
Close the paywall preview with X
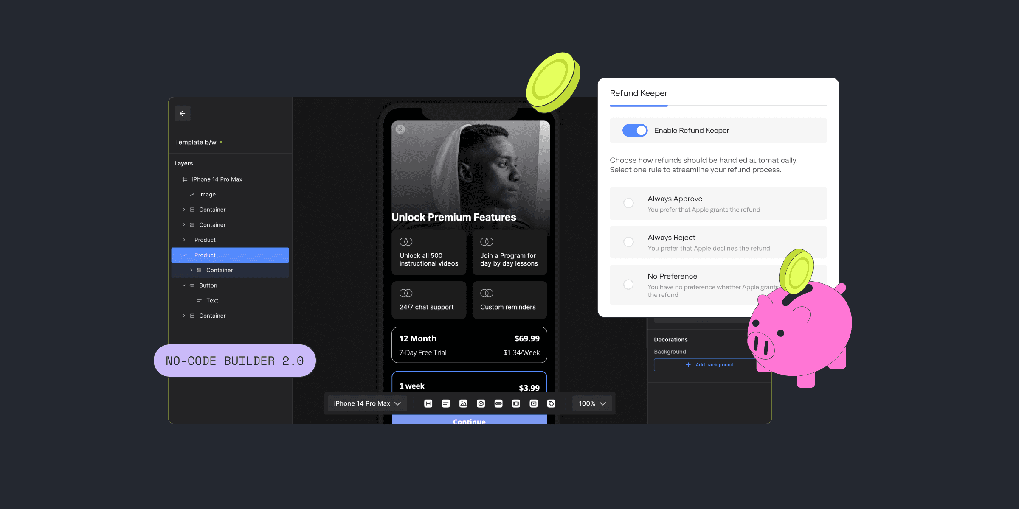[x=400, y=130]
